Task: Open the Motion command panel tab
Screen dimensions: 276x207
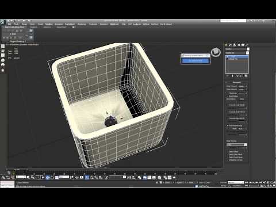Action: click(x=239, y=45)
